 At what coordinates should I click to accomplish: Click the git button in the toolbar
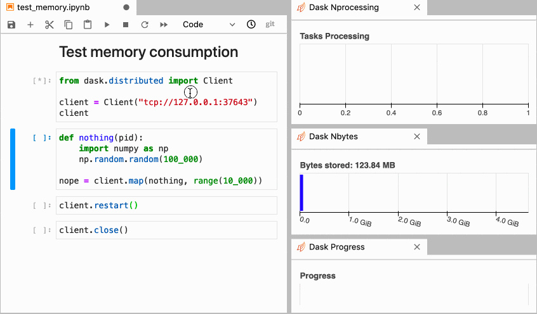coord(270,25)
